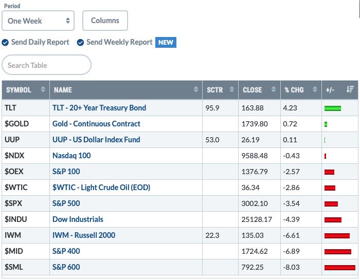Click close value 9588.48
This screenshot has height=280, width=360.
(x=255, y=156)
